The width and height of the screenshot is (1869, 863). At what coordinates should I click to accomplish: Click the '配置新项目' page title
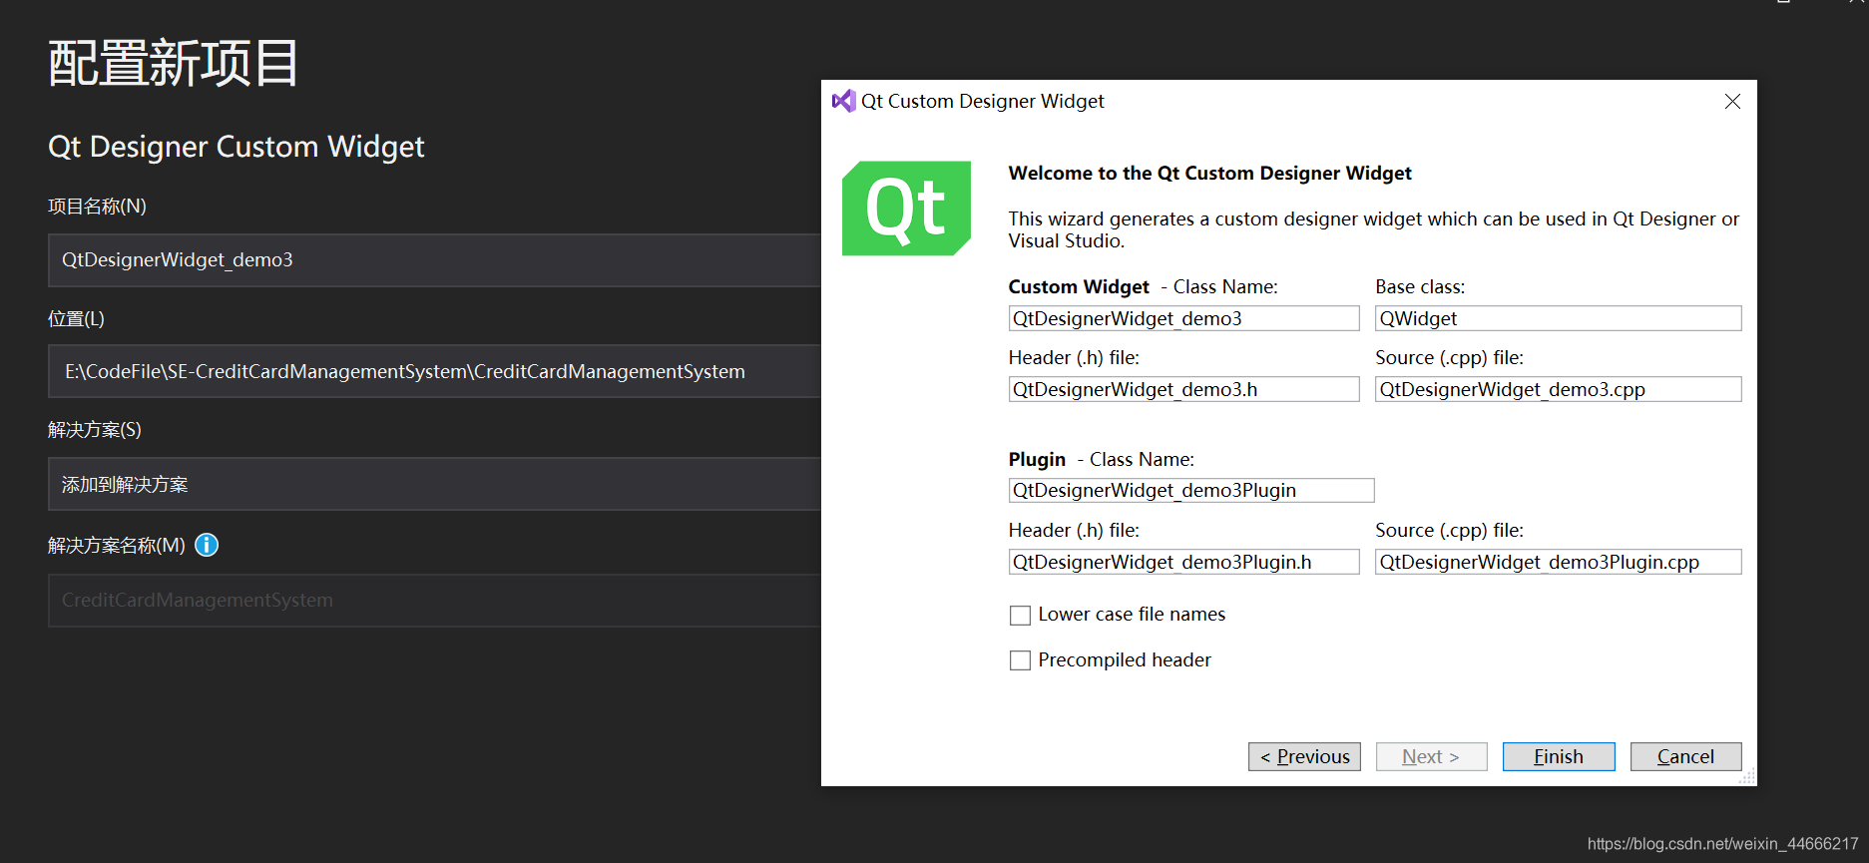173,63
